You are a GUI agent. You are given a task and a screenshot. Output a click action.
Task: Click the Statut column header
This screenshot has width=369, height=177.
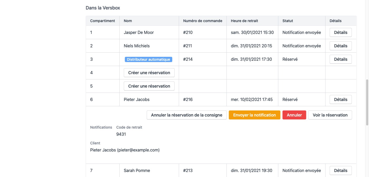(288, 21)
